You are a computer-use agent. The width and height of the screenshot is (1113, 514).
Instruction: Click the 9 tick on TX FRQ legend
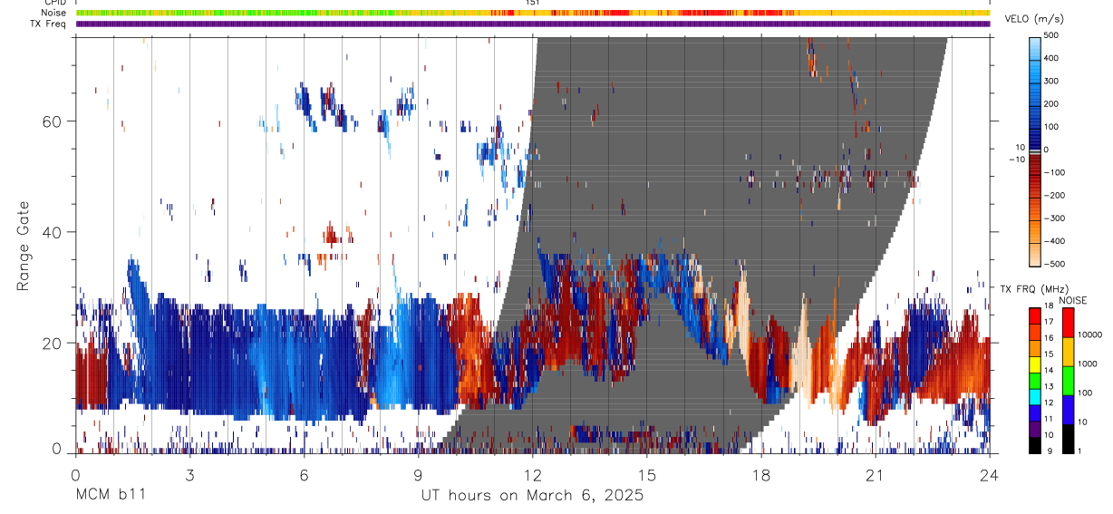click(x=1050, y=451)
